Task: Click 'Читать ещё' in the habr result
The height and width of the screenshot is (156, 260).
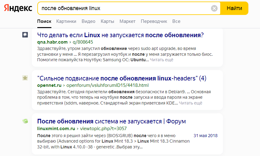Action: [162, 60]
